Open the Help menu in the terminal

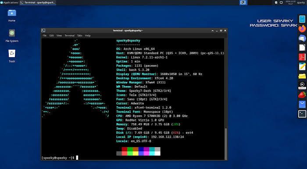pyautogui.click(x=88, y=35)
